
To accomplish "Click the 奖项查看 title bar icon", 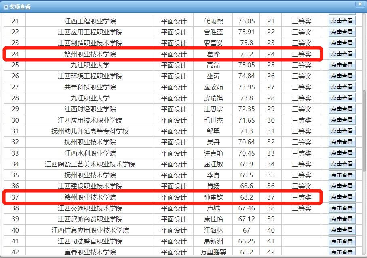I will click(x=6, y=7).
